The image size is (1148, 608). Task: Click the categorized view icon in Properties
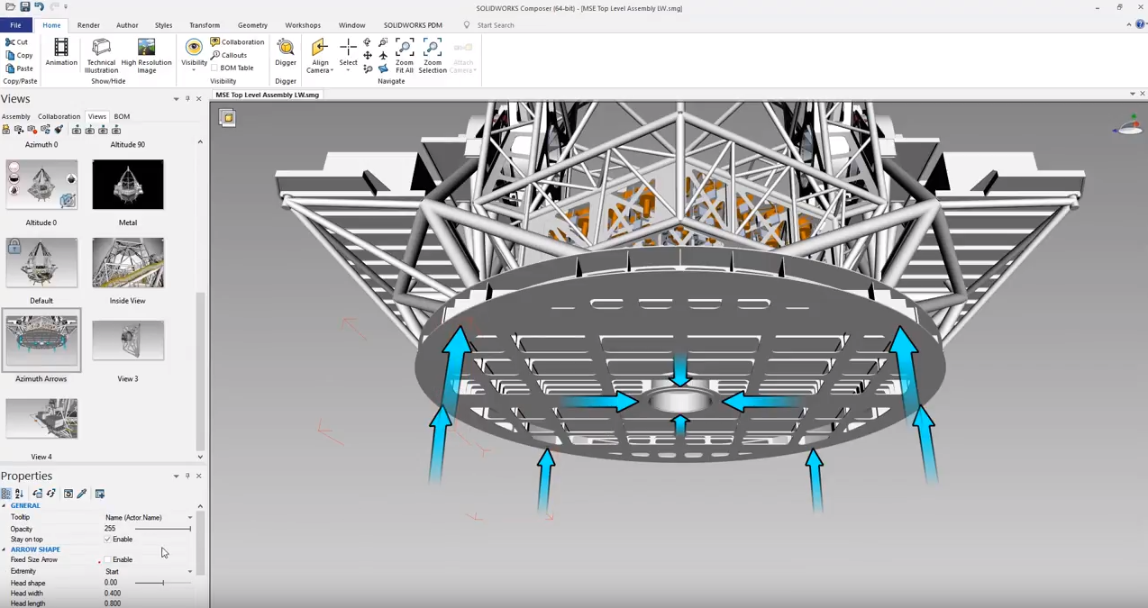click(x=6, y=494)
